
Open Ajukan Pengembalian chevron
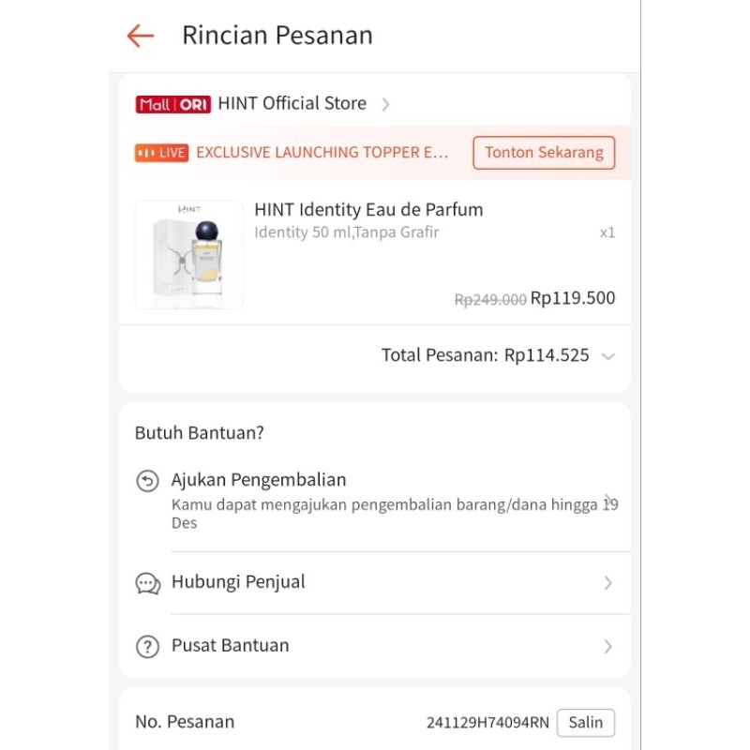(x=608, y=500)
